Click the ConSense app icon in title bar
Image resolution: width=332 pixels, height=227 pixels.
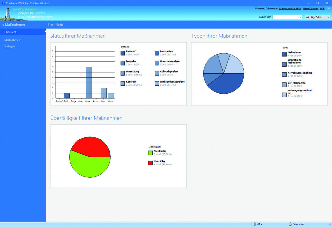pyautogui.click(x=3, y=3)
